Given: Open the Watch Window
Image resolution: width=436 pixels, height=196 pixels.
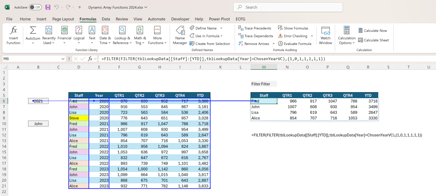Looking at the screenshot, I should (x=325, y=35).
